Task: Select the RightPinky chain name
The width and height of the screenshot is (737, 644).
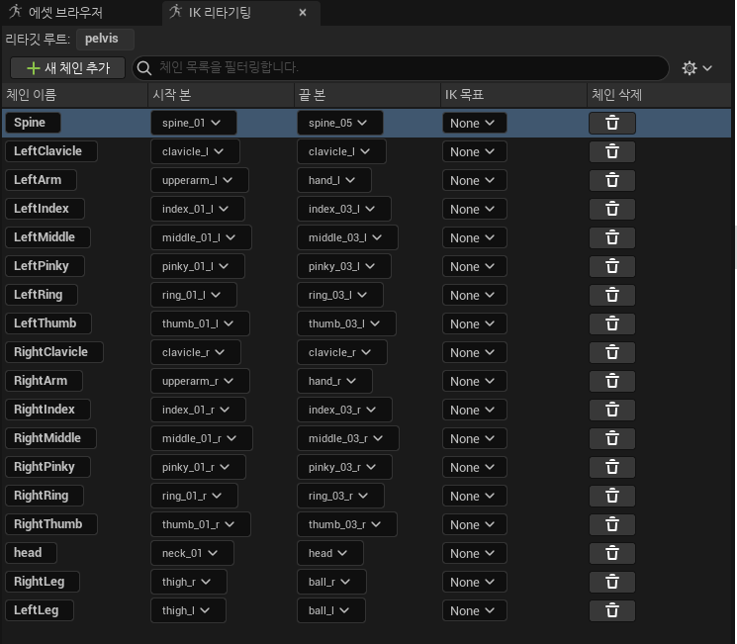Action: coord(47,467)
